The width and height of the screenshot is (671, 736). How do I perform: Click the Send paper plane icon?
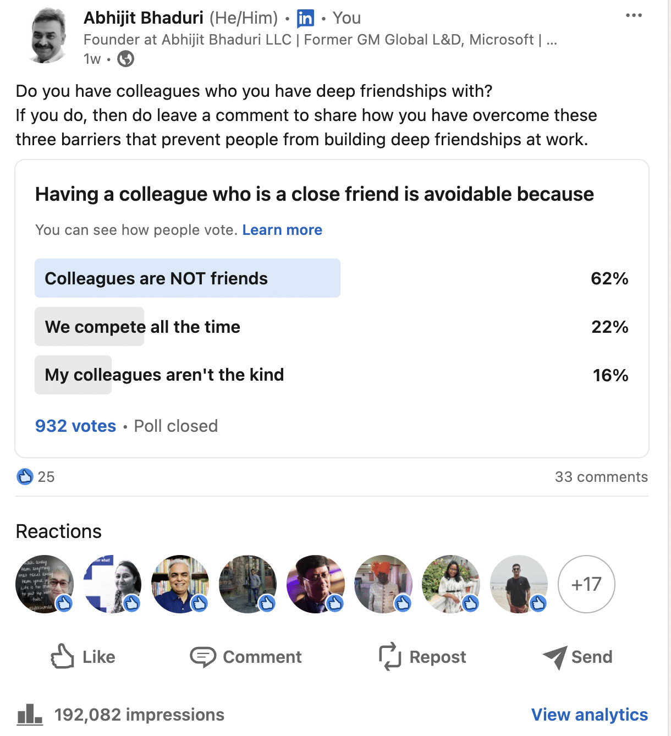point(554,657)
